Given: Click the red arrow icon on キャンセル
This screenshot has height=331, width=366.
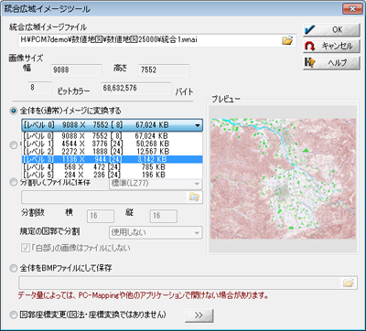Looking at the screenshot, I should [310, 47].
